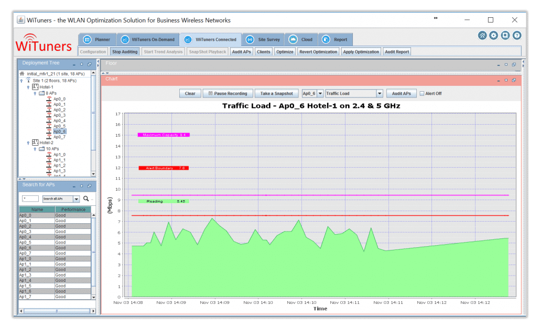Maximize the Deployment Tree panel
The image size is (540, 329).
click(82, 64)
